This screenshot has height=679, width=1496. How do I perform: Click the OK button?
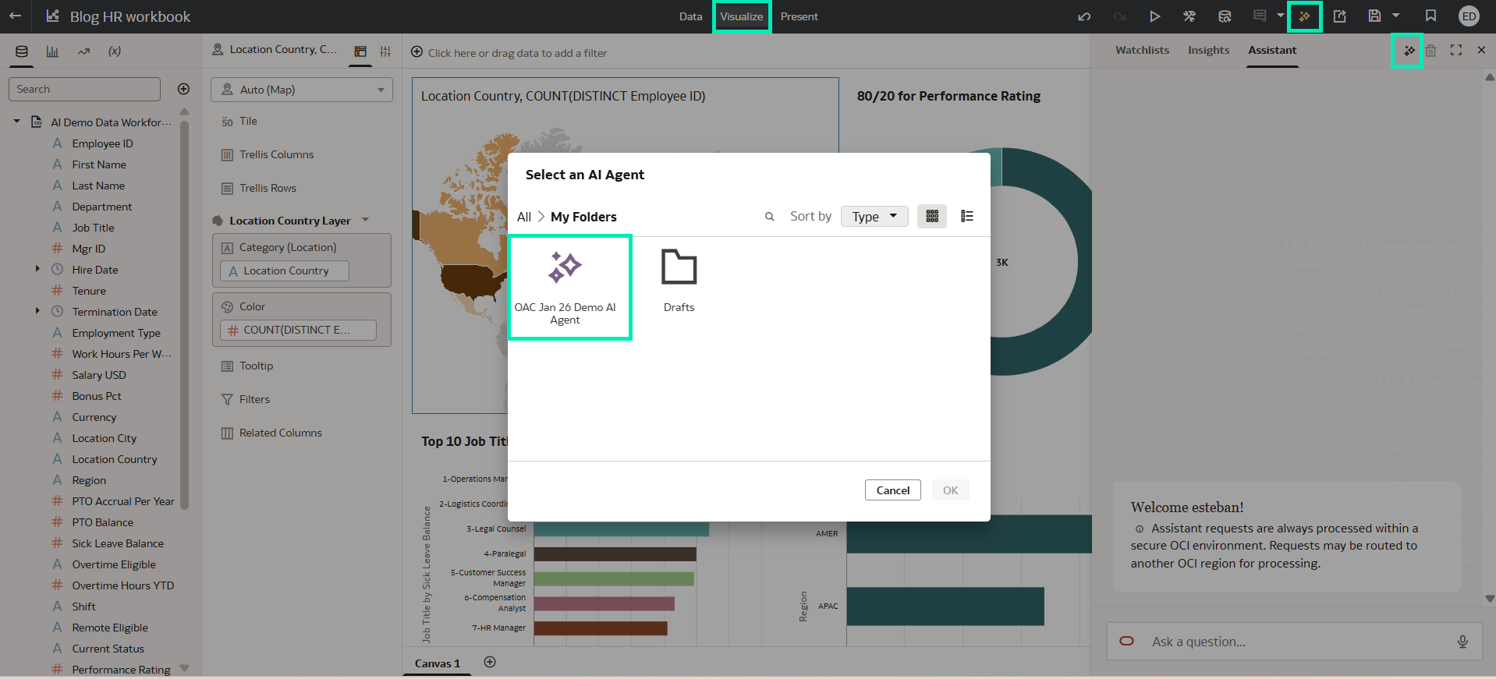tap(950, 490)
